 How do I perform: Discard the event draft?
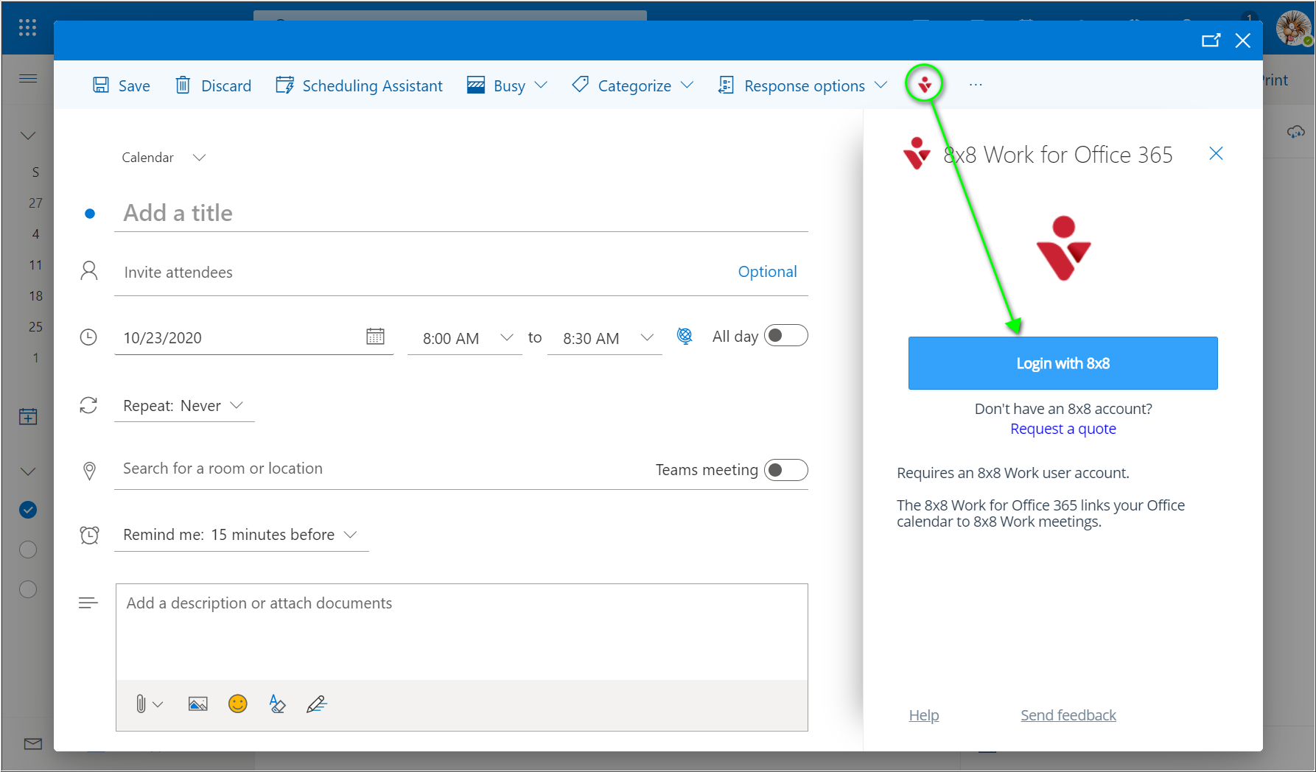pyautogui.click(x=214, y=85)
